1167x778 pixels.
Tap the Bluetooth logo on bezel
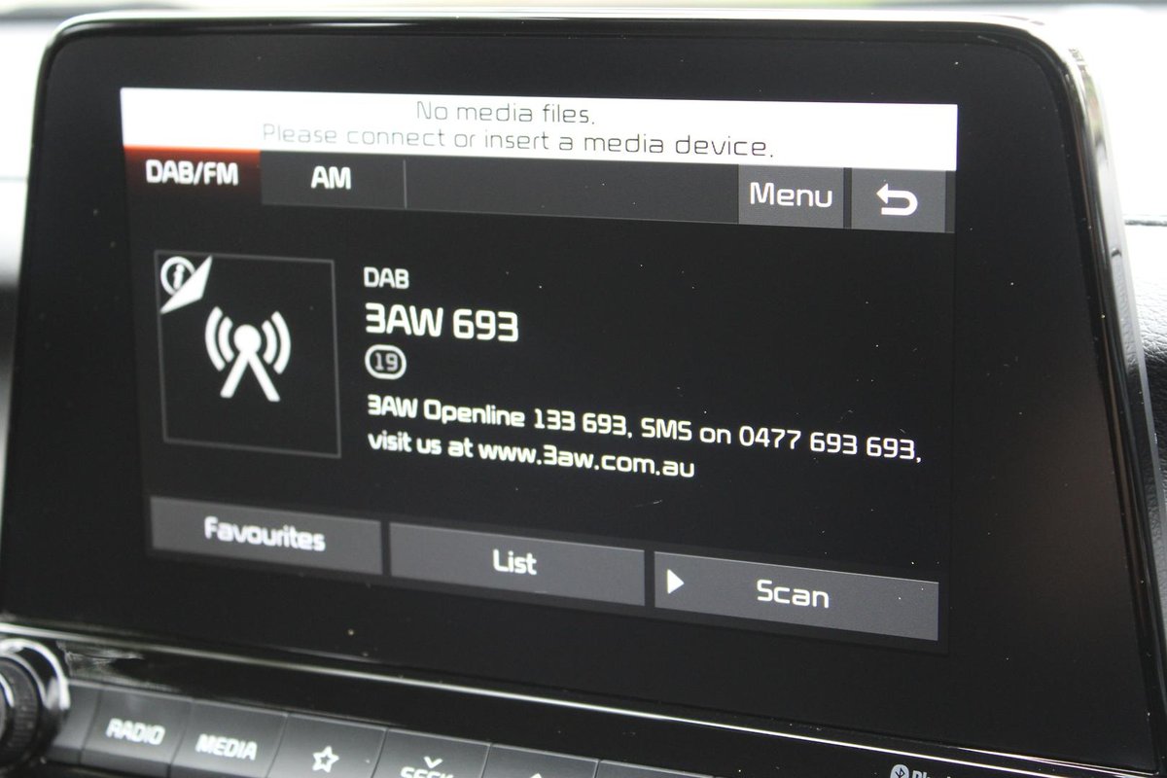(x=900, y=772)
